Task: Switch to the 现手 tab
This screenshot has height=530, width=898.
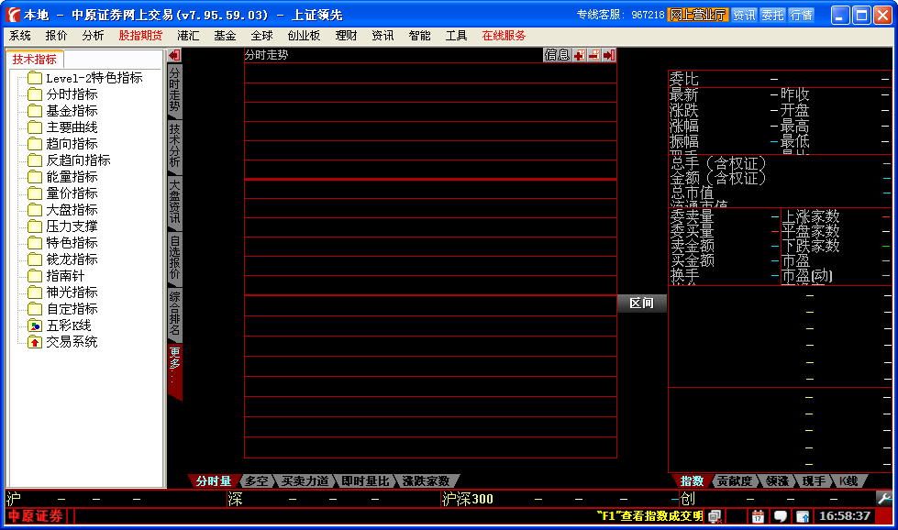Action: [814, 481]
